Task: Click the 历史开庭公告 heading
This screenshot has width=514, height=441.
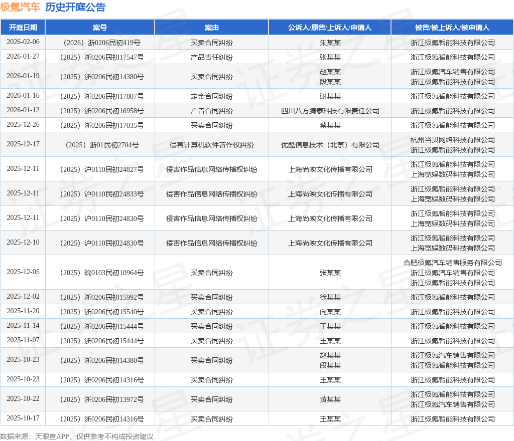Action: (x=75, y=7)
